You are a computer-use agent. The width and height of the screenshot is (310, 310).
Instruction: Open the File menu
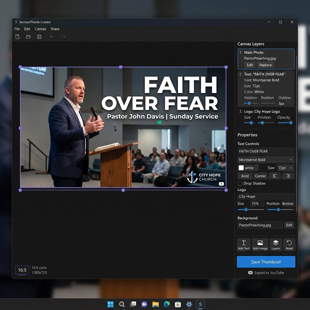tap(17, 29)
